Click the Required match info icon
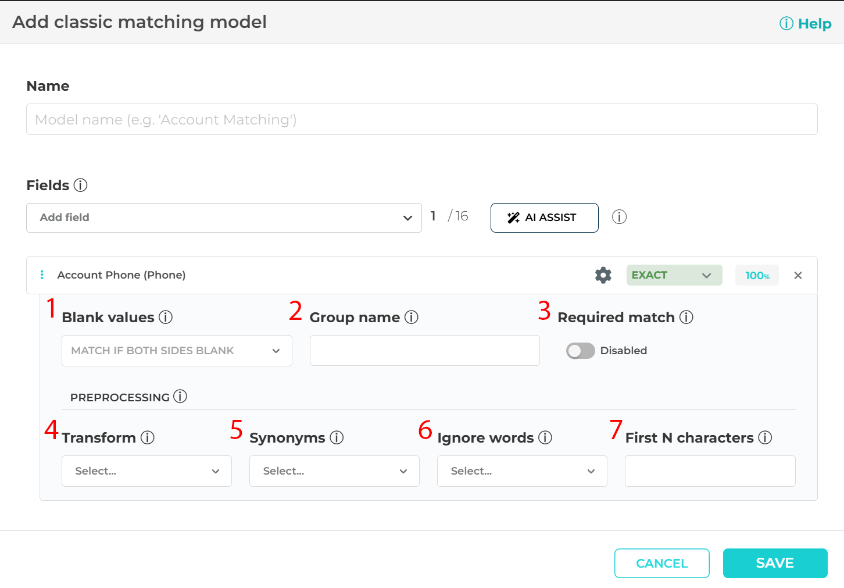This screenshot has height=588, width=844. [686, 317]
